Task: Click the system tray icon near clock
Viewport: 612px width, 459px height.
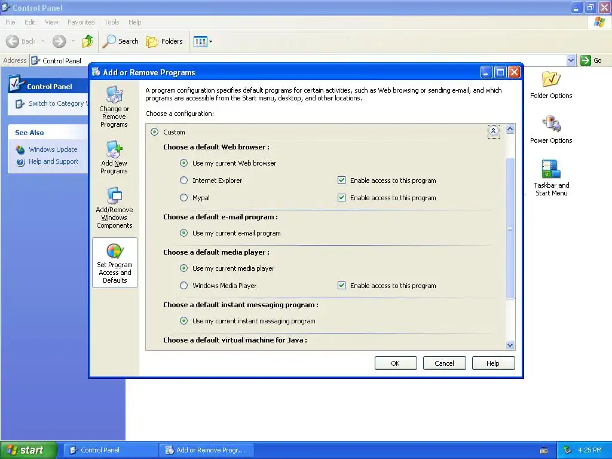Action: click(568, 451)
